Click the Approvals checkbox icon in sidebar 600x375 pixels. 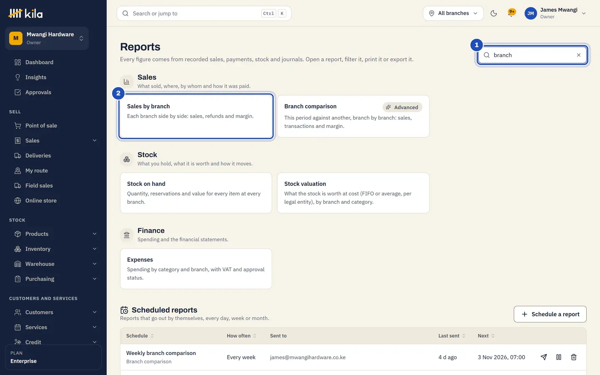17,92
